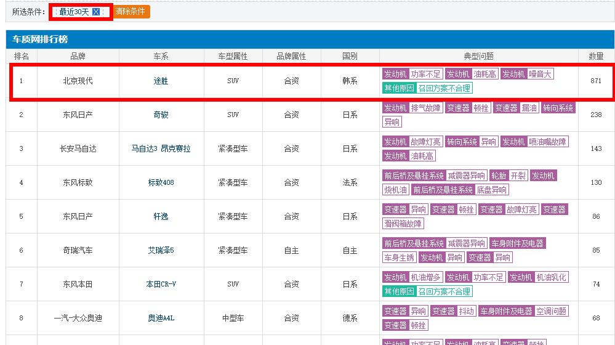Select 变速器 故障灯亮 tag in 轩逸 row
615x345 pixels.
click(508, 209)
